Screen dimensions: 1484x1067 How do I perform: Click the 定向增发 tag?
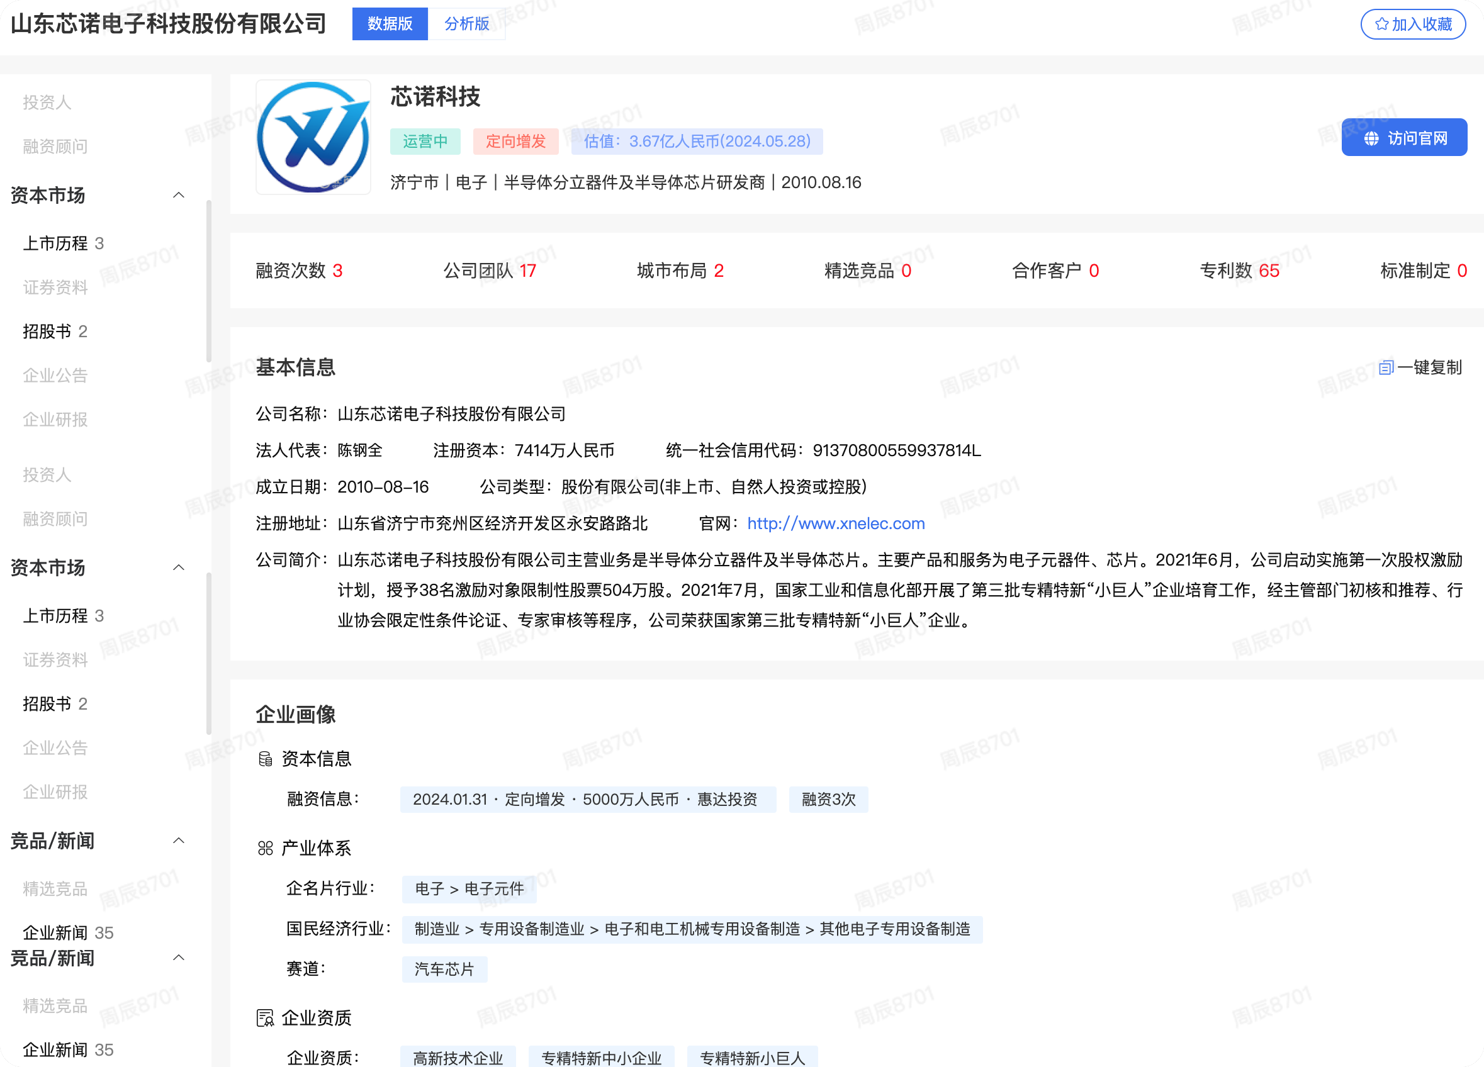(515, 142)
